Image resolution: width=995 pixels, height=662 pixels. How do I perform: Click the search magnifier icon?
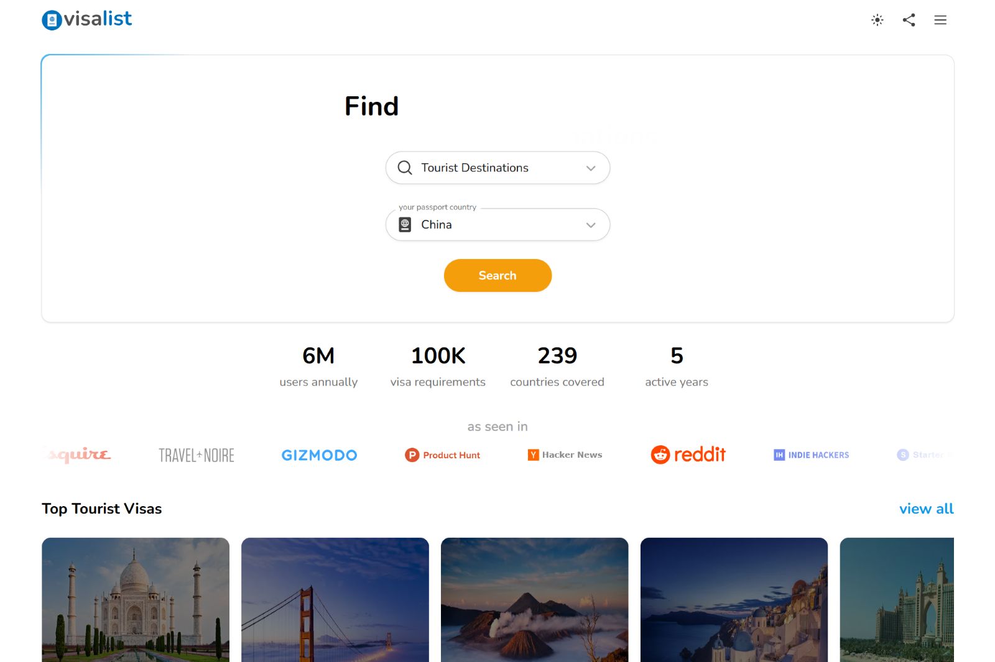[405, 168]
